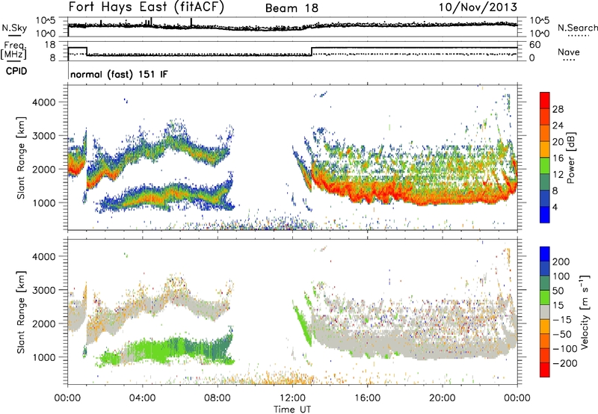The width and height of the screenshot is (598, 414).
Task: Click the '12:00' time tick label
Action: (x=292, y=398)
